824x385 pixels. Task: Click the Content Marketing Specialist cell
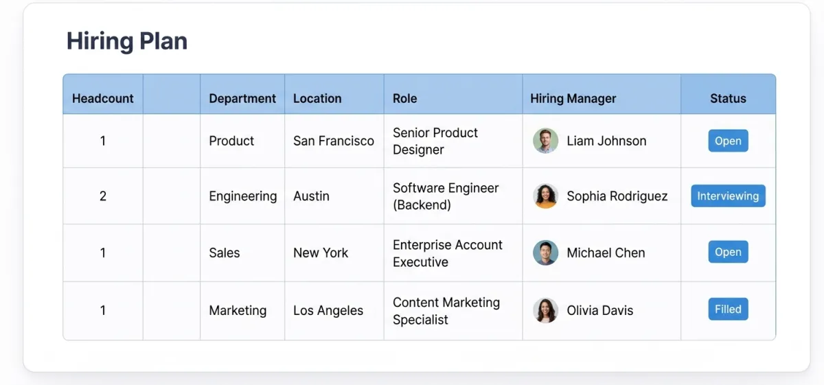click(446, 311)
